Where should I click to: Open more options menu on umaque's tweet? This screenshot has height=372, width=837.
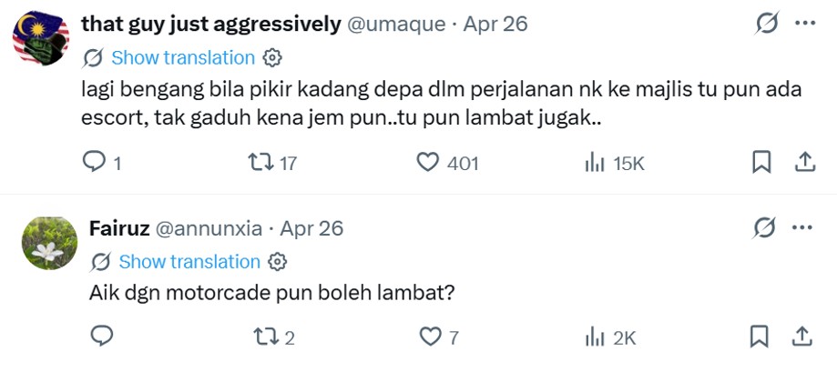click(x=805, y=24)
